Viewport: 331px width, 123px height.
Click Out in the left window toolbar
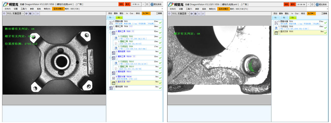pyautogui.click(x=131, y=13)
